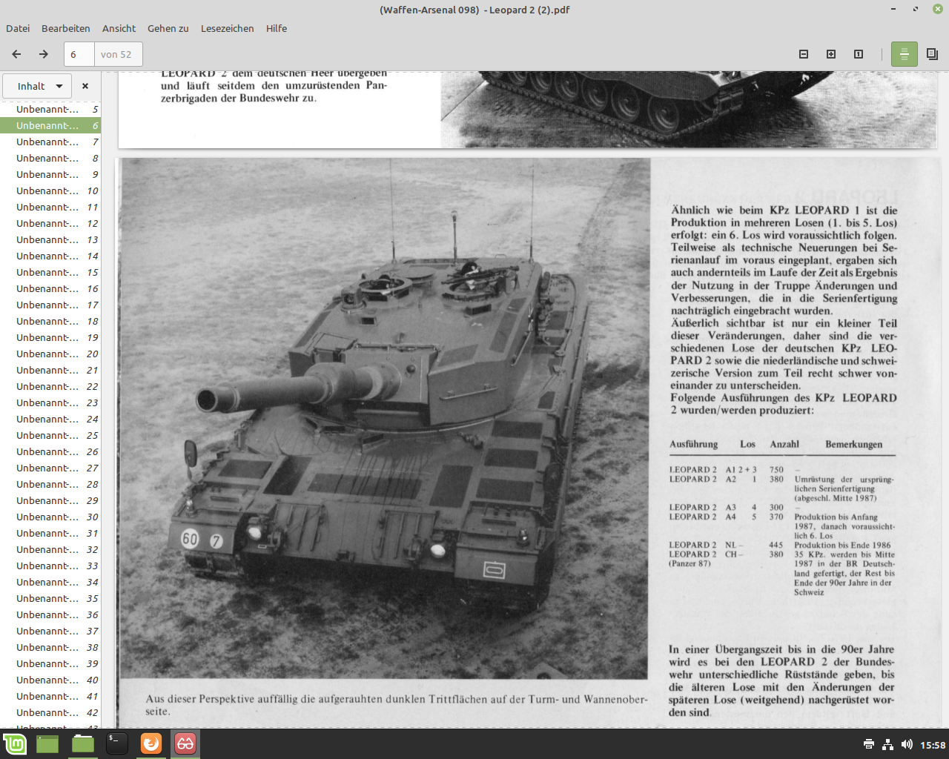Image resolution: width=949 pixels, height=759 pixels.
Task: Select outline entry for page 7
Action: tap(50, 142)
